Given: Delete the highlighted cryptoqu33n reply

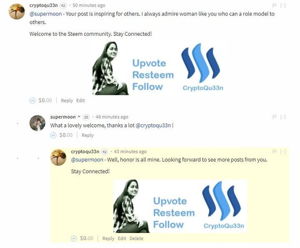Looking at the screenshot, I should coord(136,239).
